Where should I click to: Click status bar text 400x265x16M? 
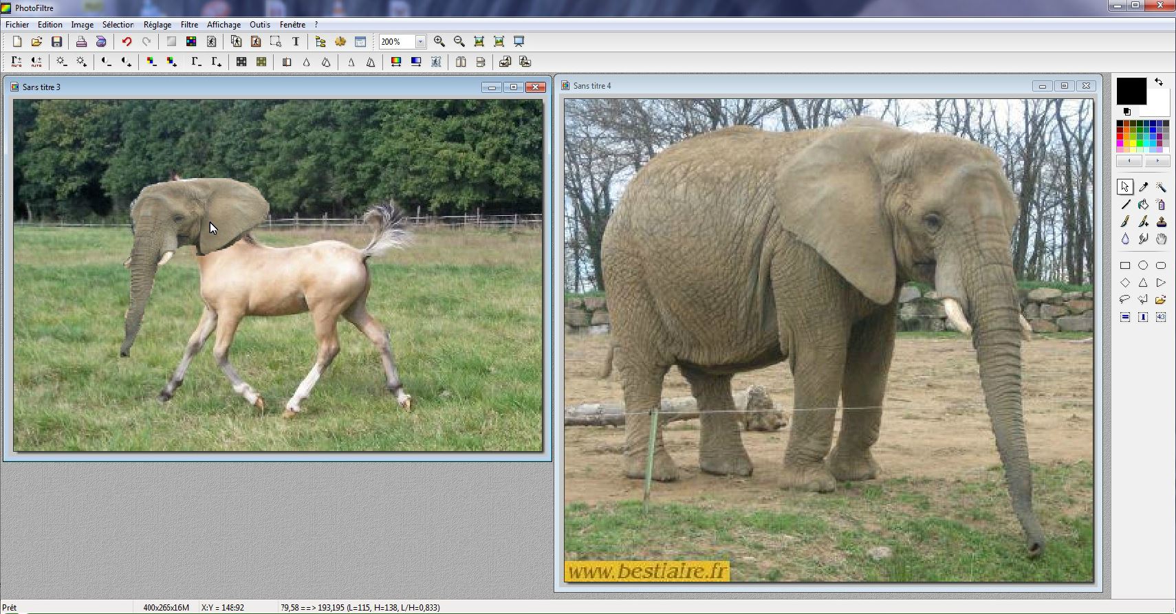(x=166, y=608)
